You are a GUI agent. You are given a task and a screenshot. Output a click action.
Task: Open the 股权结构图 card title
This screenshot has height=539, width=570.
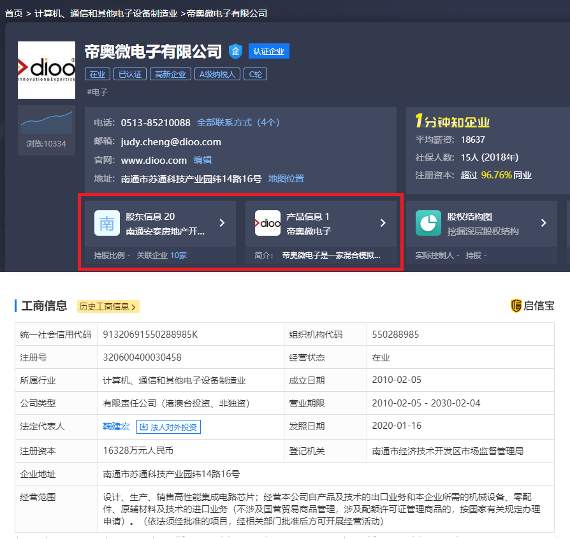(x=469, y=217)
